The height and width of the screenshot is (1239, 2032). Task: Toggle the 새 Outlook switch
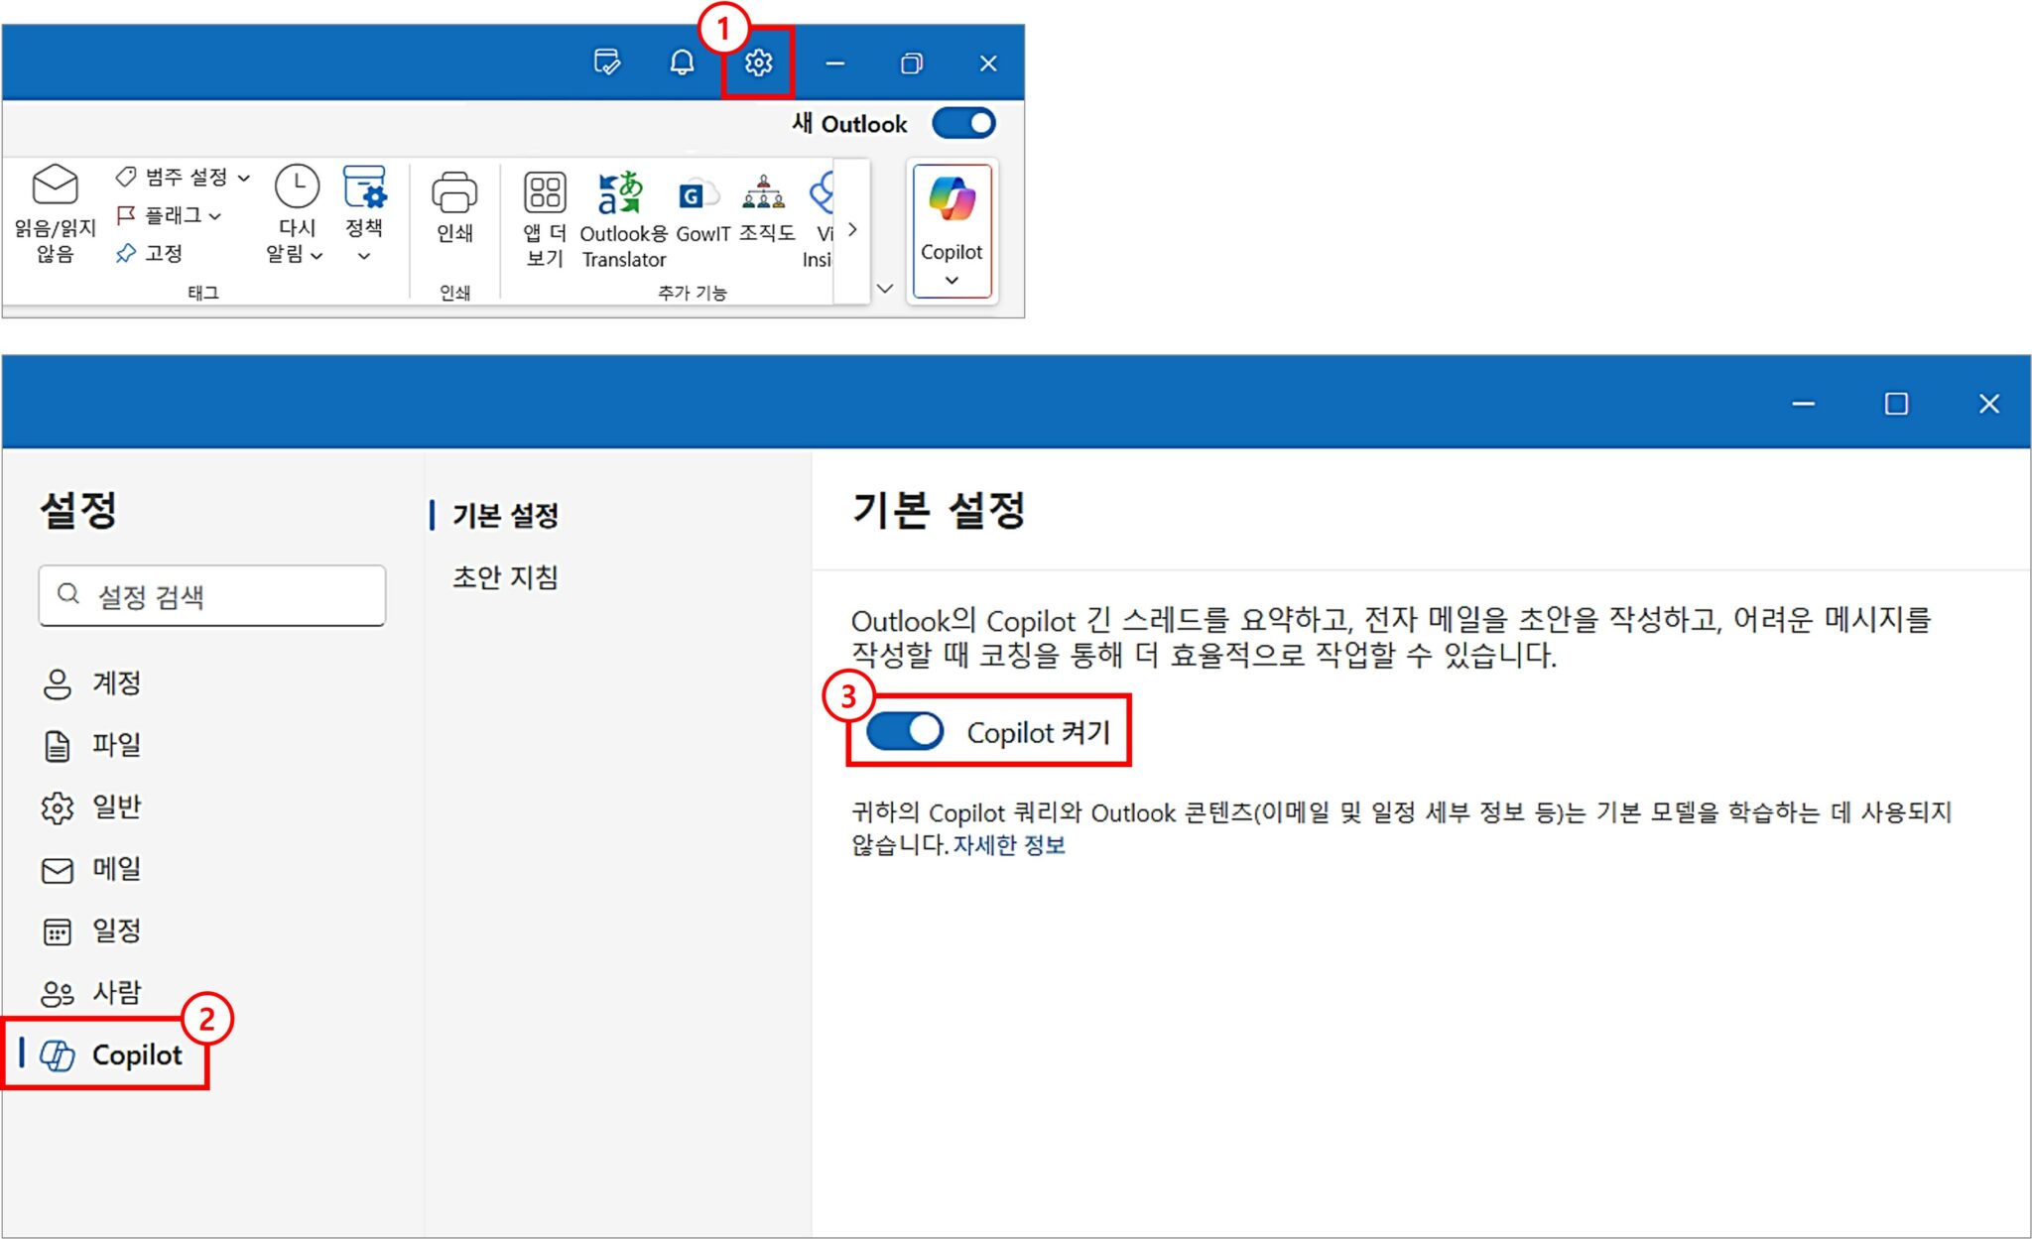point(963,123)
